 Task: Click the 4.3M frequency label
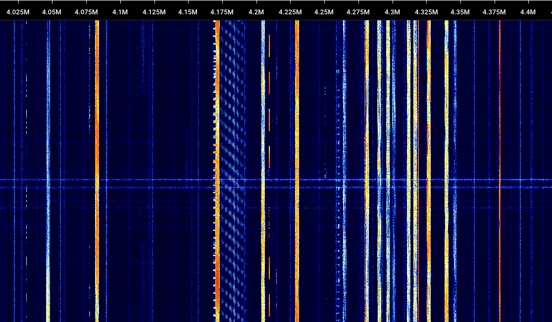coord(392,12)
